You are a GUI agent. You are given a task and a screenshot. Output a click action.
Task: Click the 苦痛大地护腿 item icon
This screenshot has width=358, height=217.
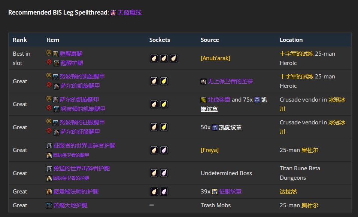[49, 205]
